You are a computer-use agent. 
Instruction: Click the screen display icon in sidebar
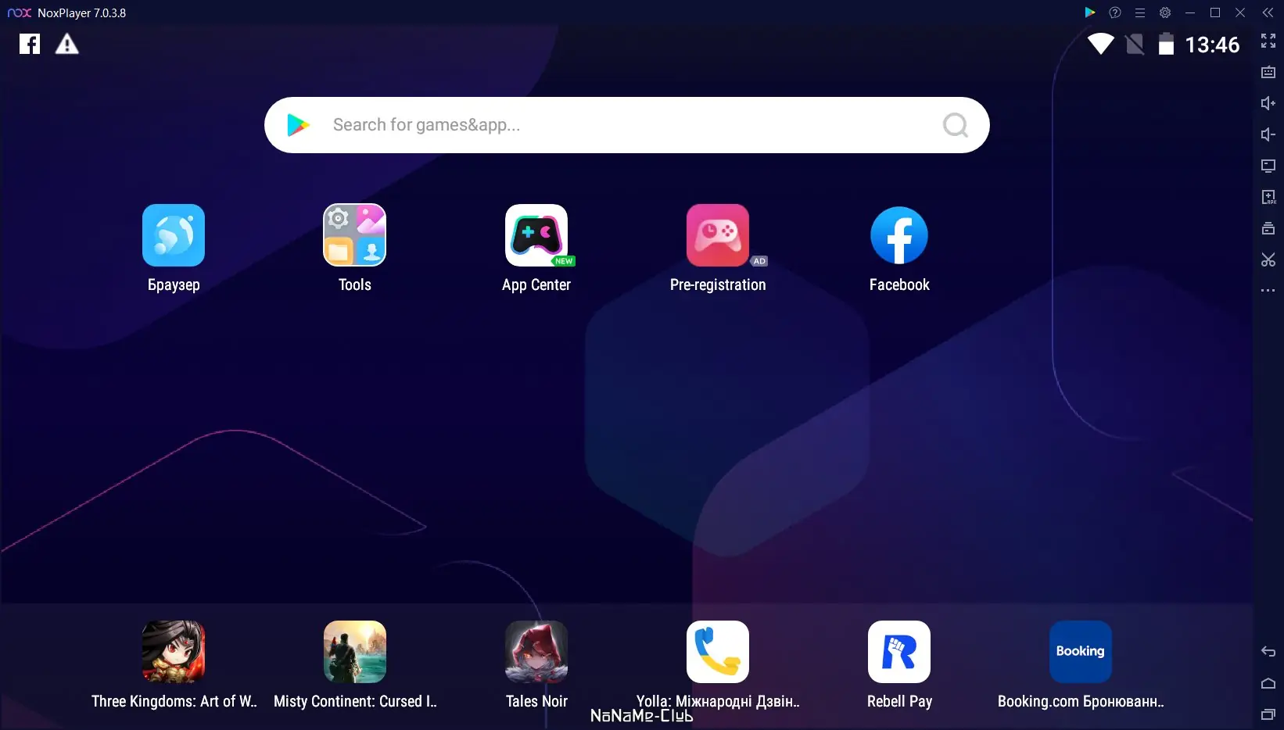1268,166
